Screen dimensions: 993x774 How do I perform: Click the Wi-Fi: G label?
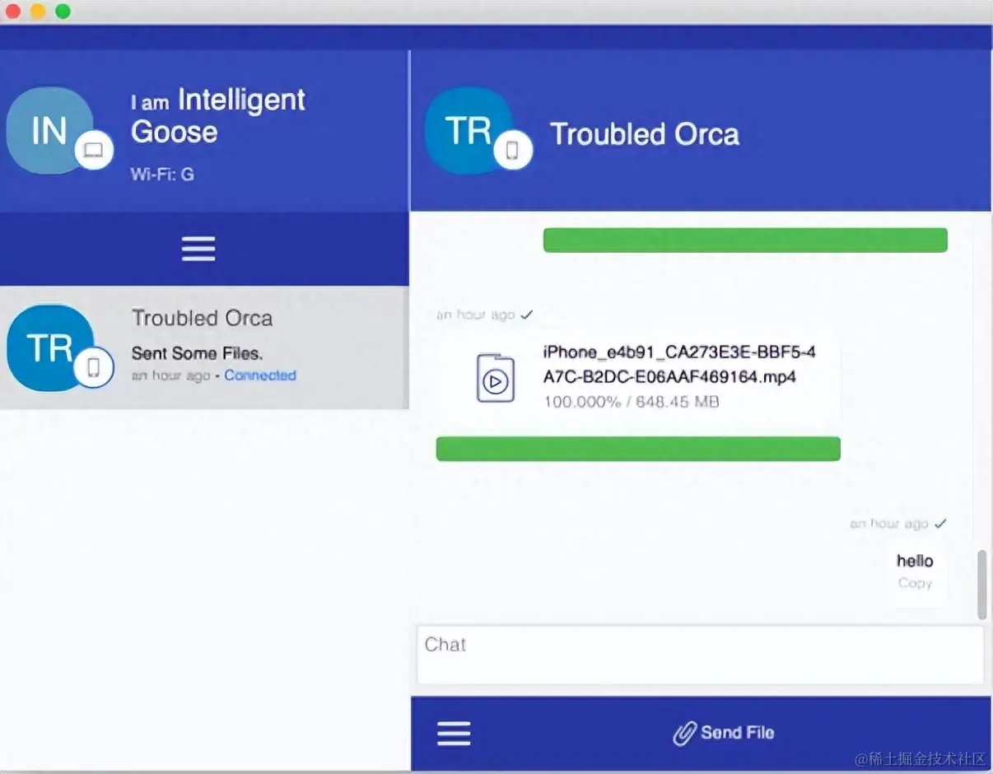162,175
